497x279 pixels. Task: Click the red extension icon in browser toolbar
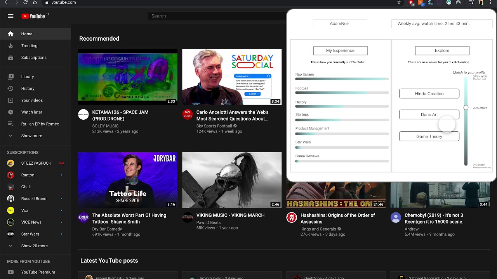tap(411, 2)
